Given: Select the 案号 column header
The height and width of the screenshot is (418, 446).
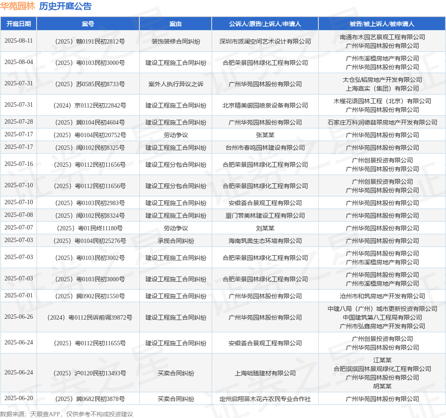Looking at the screenshot, I should 88,24.
